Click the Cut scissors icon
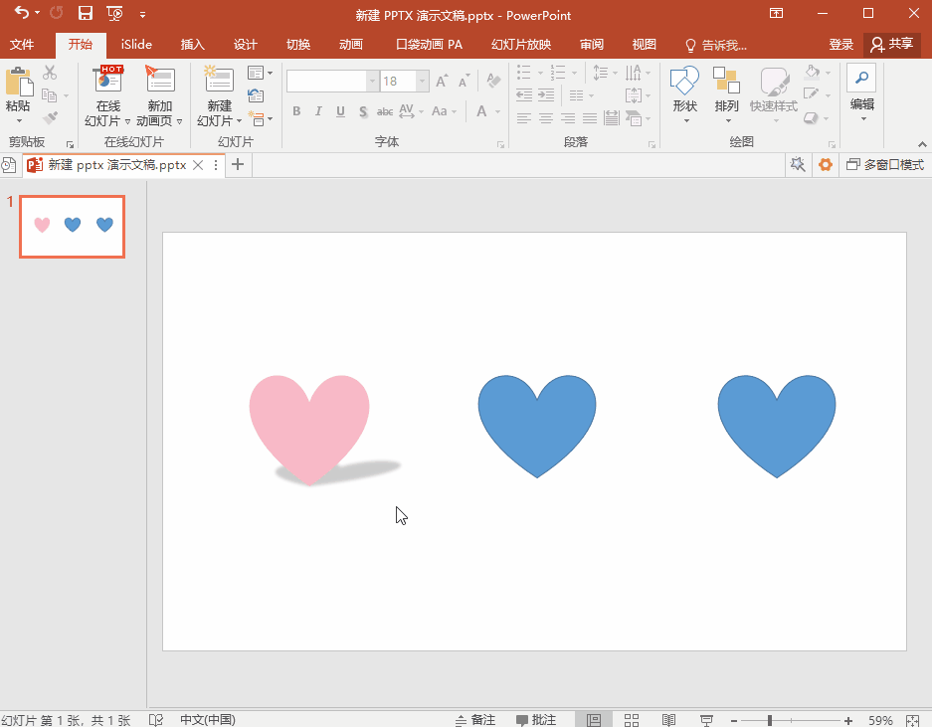This screenshot has width=932, height=727. [x=50, y=73]
